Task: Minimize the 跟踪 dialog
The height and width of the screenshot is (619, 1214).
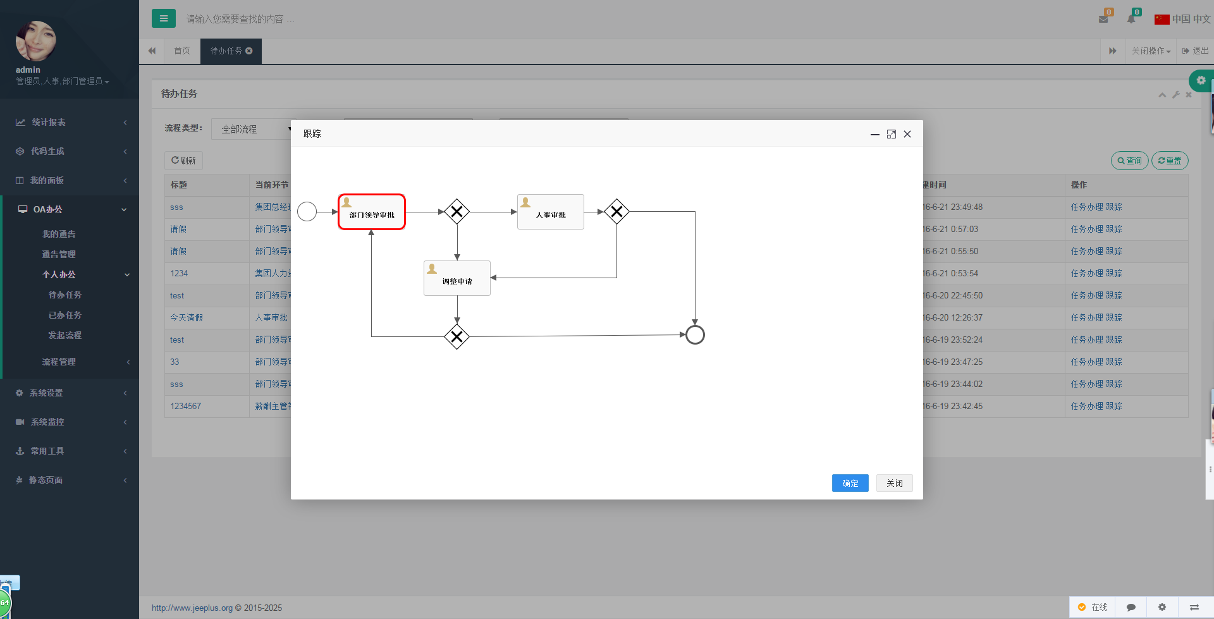Action: (874, 134)
